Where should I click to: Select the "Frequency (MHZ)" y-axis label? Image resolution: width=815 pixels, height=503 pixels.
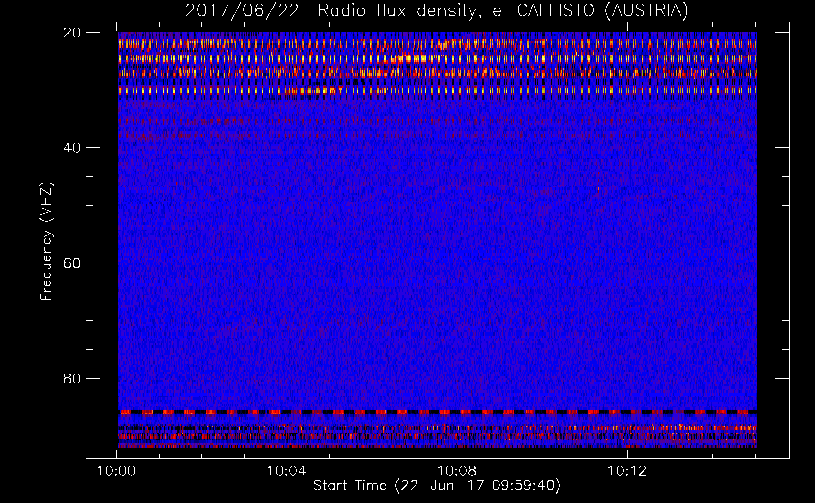click(x=46, y=241)
